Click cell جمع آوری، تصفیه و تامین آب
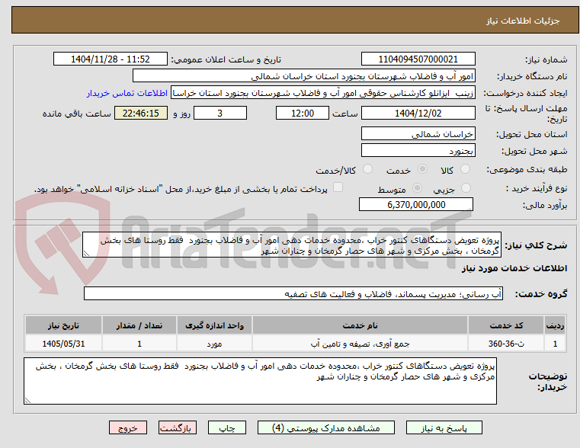 [x=360, y=344]
